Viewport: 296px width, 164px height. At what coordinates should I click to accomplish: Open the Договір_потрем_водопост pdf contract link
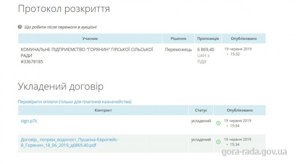[70, 143]
